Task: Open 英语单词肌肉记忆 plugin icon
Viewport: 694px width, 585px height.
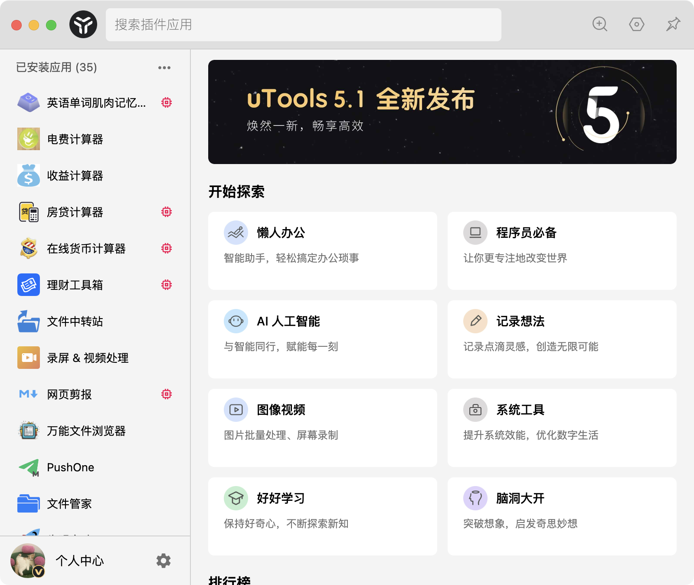Action: coord(29,102)
